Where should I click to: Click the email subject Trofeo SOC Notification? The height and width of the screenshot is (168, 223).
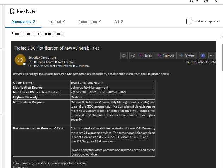pos(57,48)
